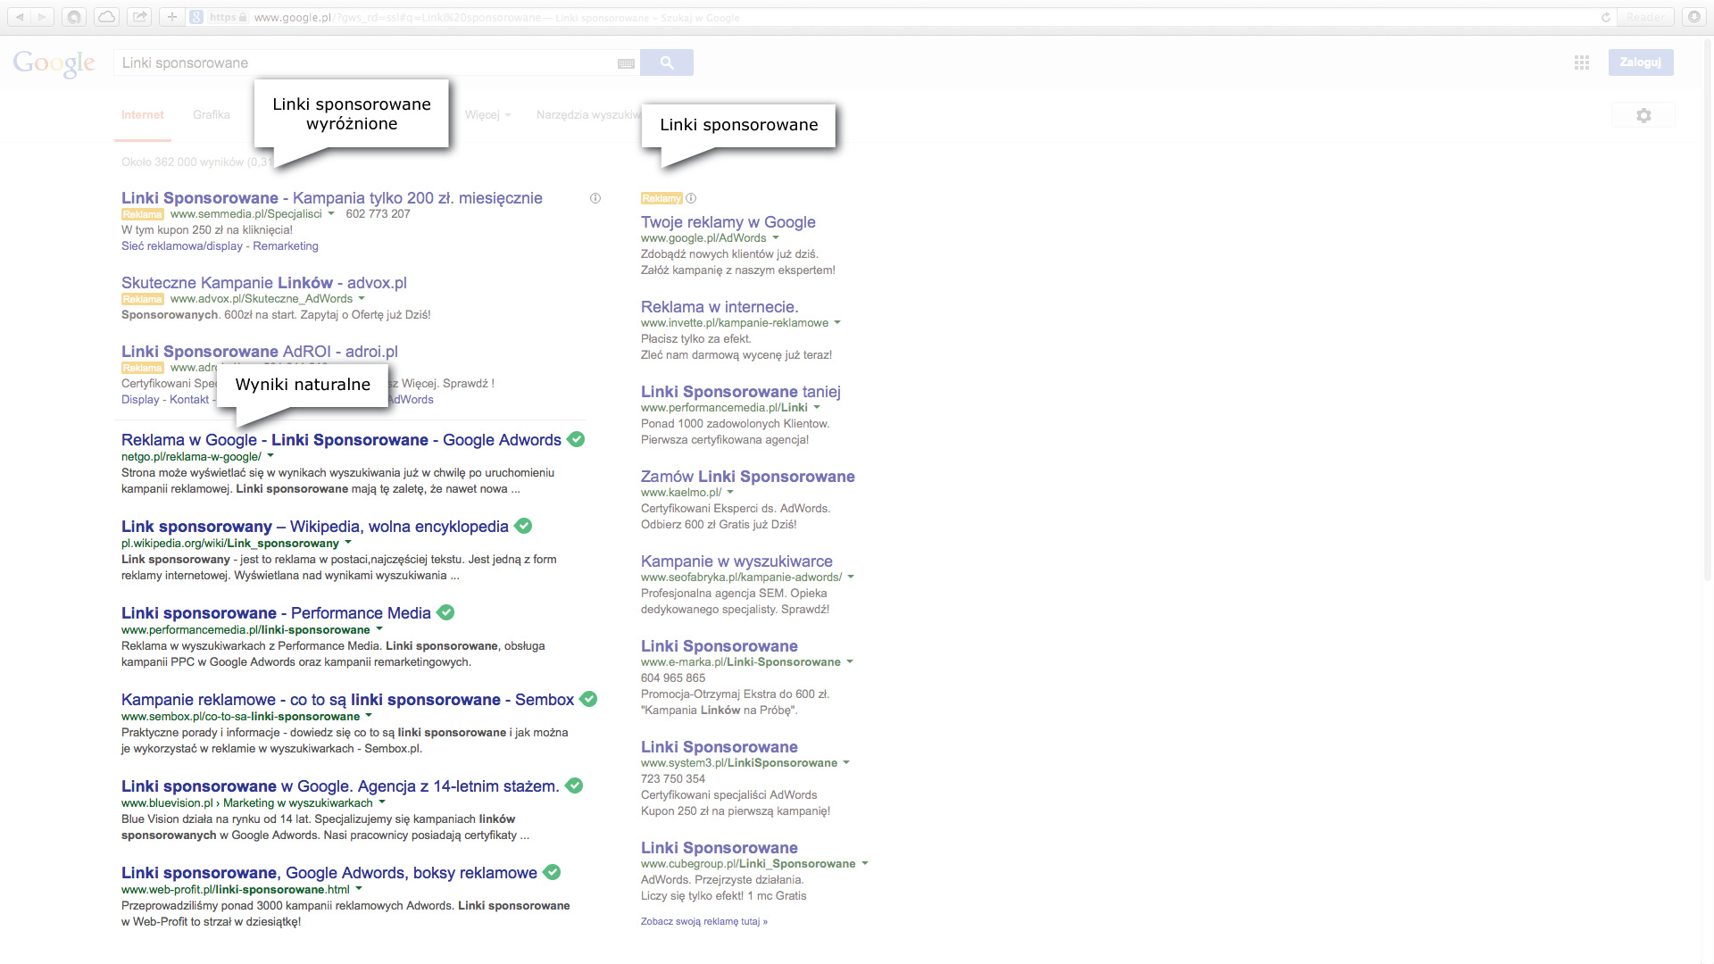The height and width of the screenshot is (964, 1714).
Task: Open 'Kampanie w wyszukiwarce' ad
Action: (x=736, y=561)
